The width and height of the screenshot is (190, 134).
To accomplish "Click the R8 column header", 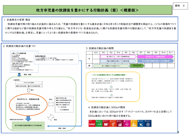I will (x=148, y=53).
